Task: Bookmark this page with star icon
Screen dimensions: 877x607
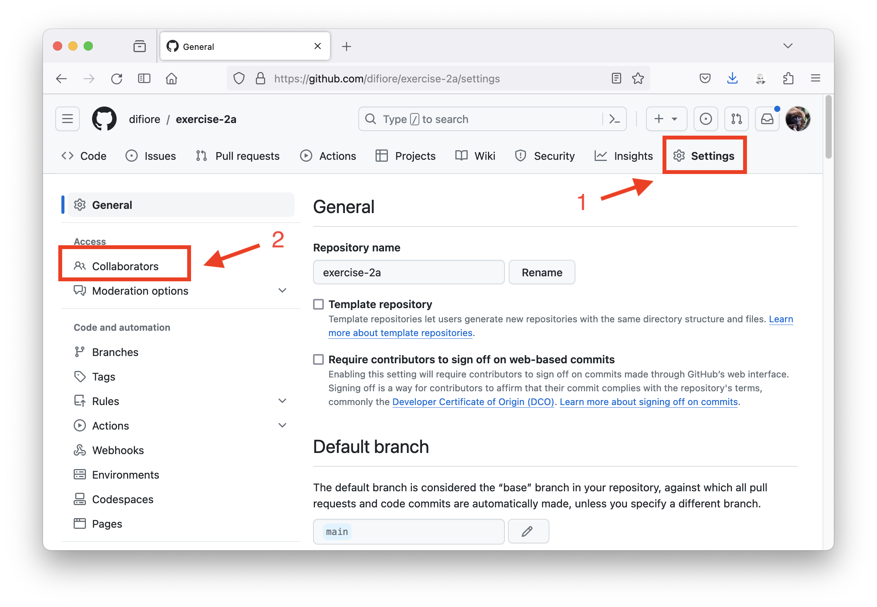Action: (x=638, y=79)
